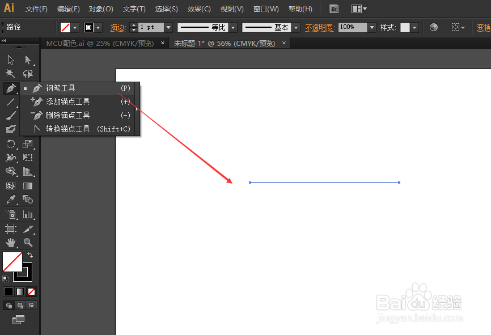Open variable width profile dropdown 等比
Screen dimensions: 491x335
point(233,28)
